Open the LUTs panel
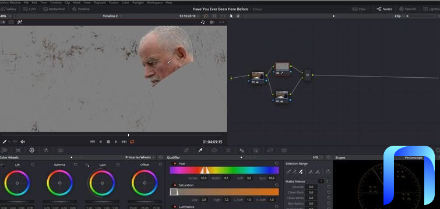This screenshot has width=440, height=209. point(29,9)
